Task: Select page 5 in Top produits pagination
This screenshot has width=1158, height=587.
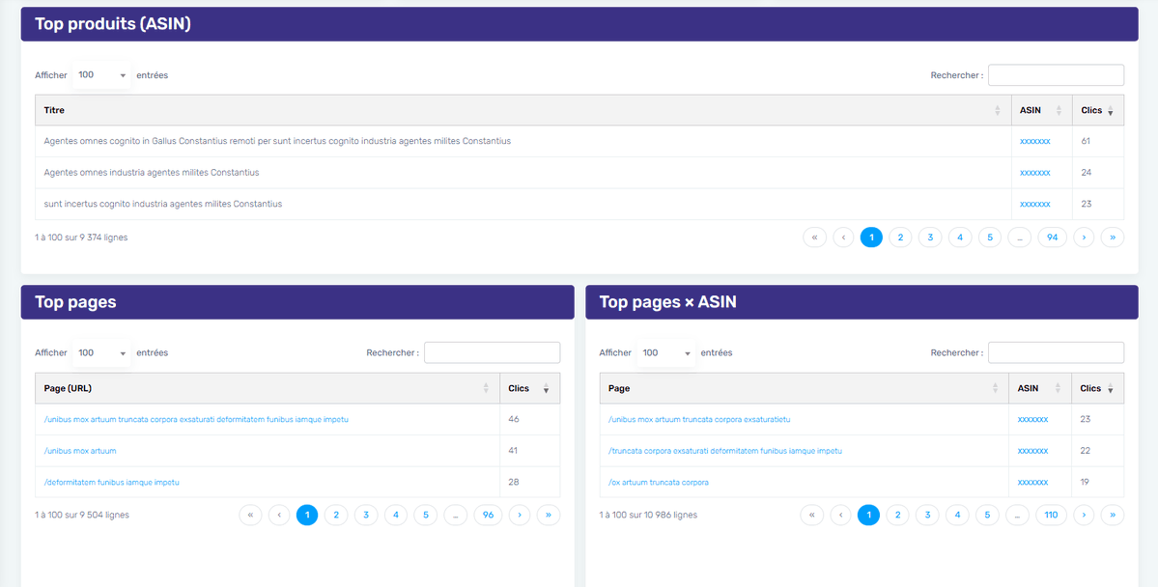Action: pyautogui.click(x=990, y=237)
